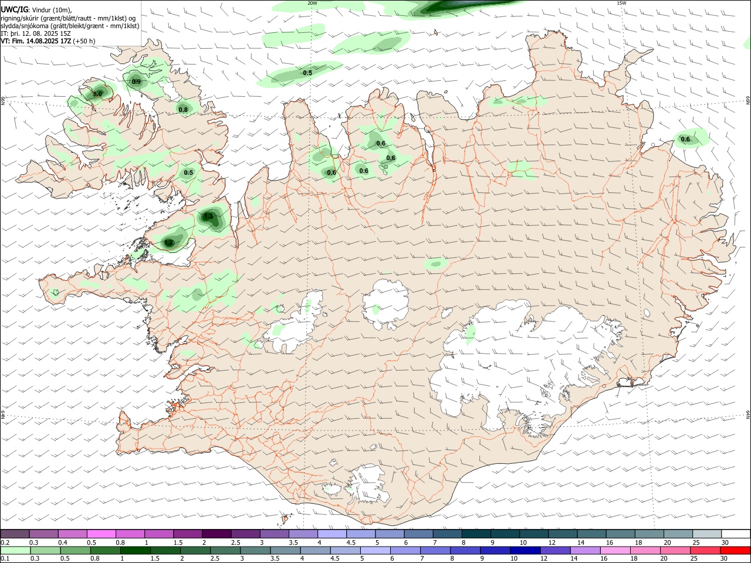Click the '0.2' value in the legend
The height and width of the screenshot is (563, 751).
click(5, 542)
